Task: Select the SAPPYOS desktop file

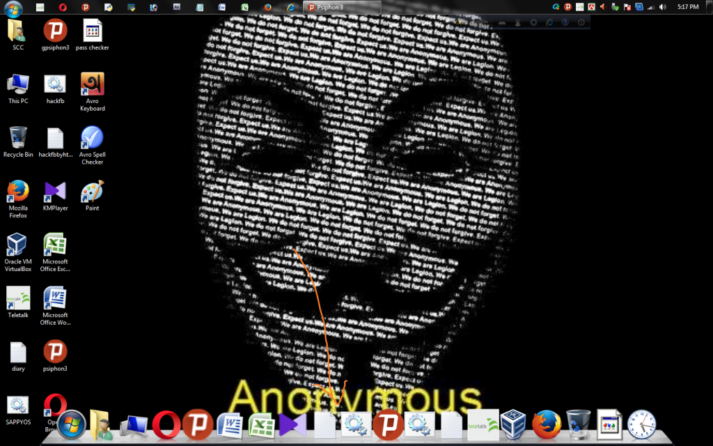Action: click(x=17, y=410)
